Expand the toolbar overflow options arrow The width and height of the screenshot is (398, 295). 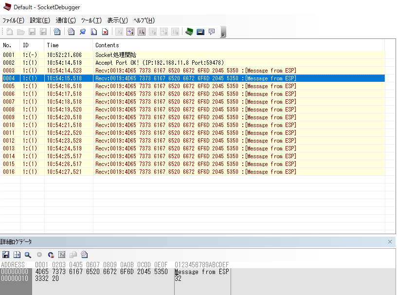point(223,33)
